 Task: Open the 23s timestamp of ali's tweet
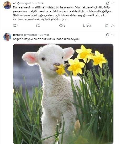(40, 3)
